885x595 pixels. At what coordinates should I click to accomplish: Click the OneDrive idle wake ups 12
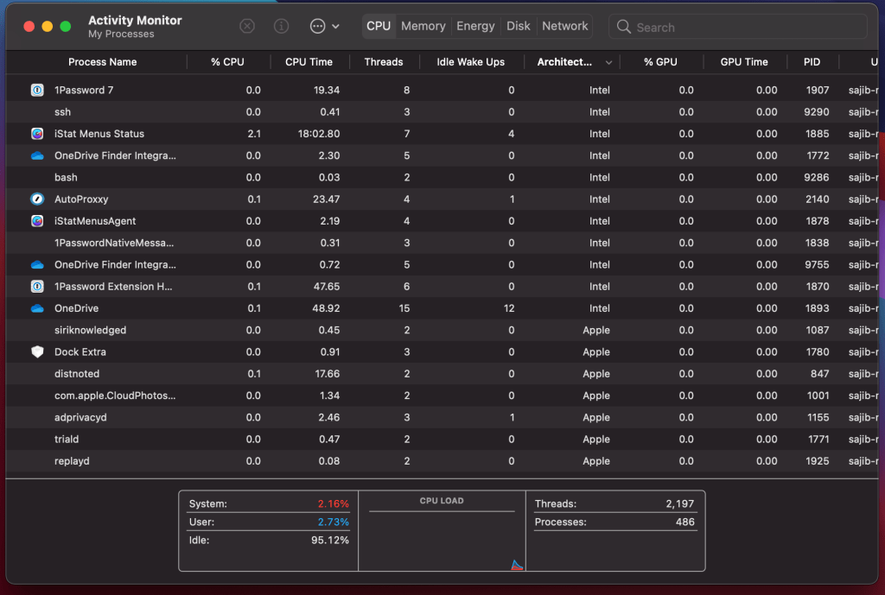coord(509,308)
